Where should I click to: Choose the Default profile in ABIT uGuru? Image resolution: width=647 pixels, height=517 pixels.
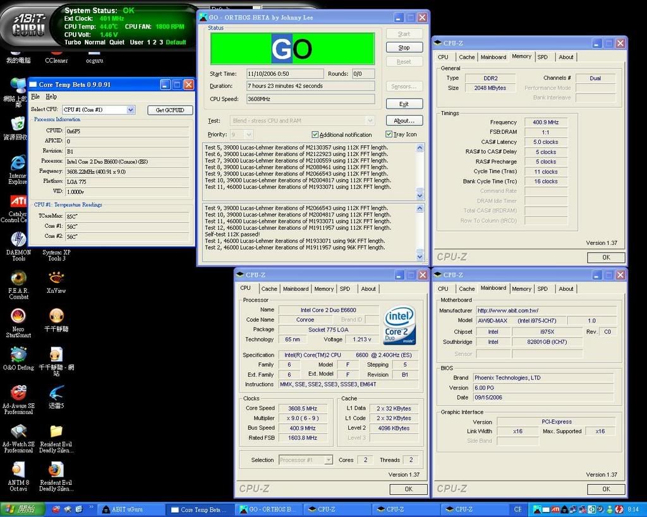(176, 42)
